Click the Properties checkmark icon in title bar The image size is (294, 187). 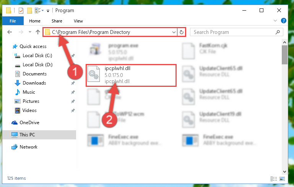pos(21,10)
